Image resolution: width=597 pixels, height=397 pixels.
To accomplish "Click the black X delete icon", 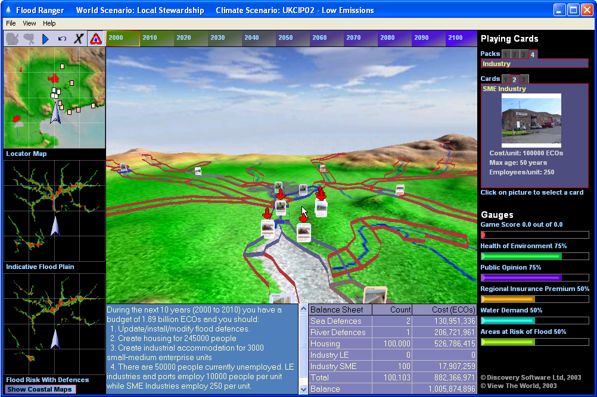I will click(79, 39).
